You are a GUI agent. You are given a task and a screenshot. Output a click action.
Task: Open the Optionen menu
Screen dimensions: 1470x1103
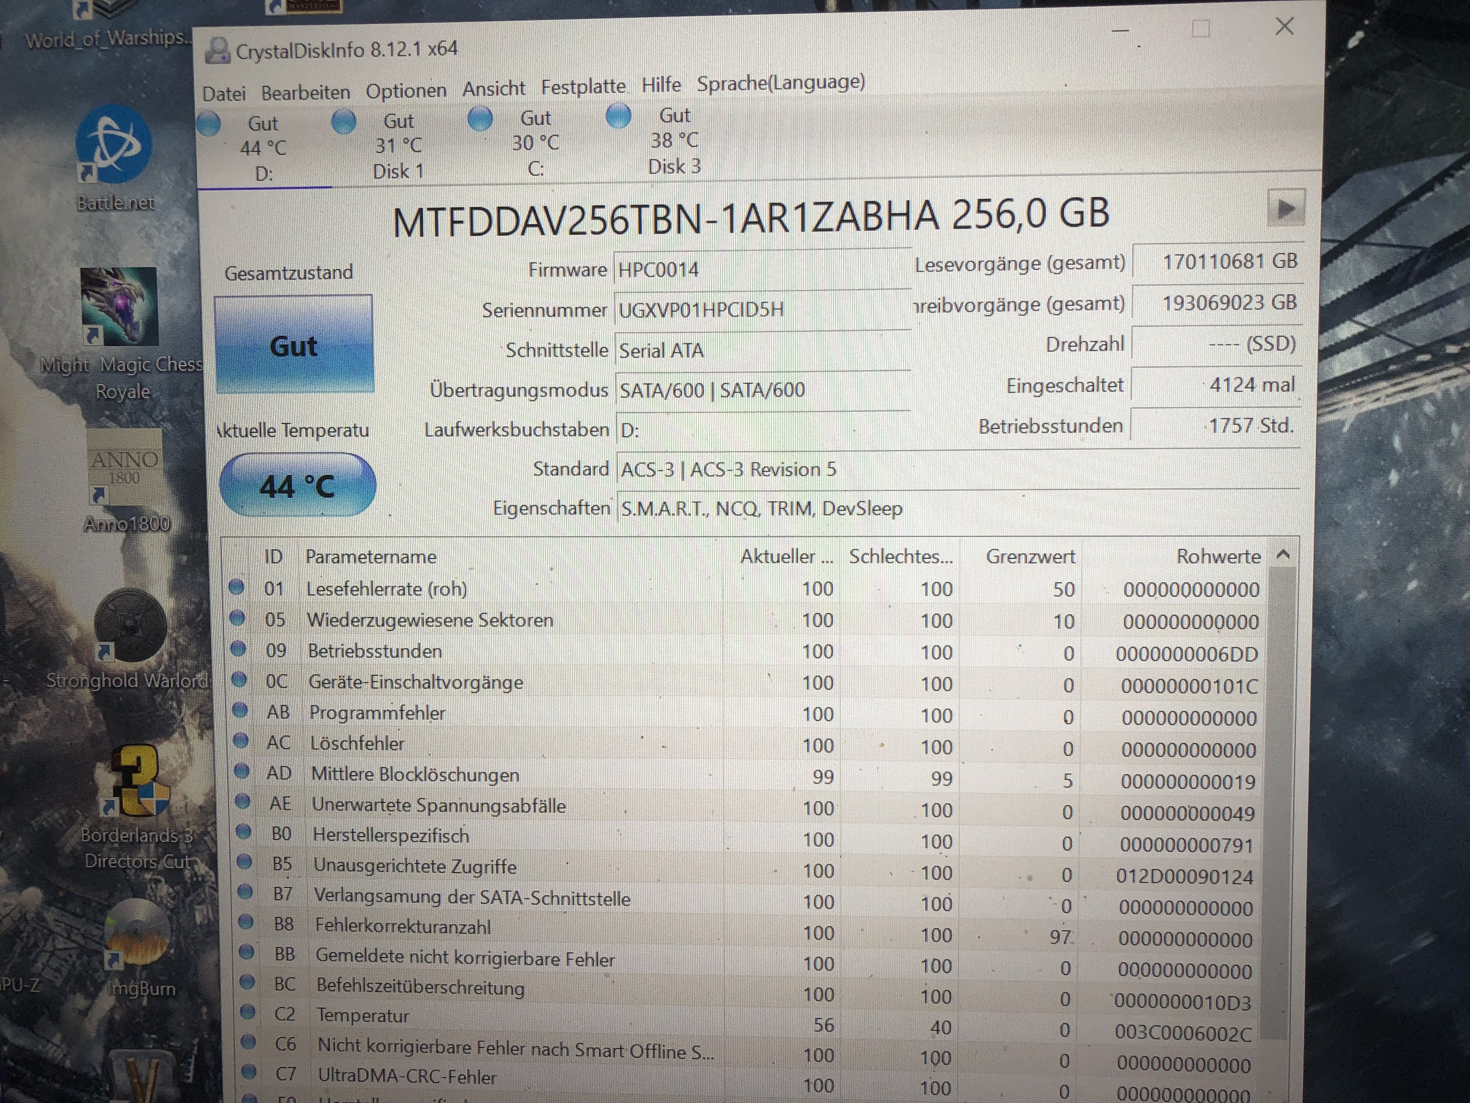click(x=405, y=91)
